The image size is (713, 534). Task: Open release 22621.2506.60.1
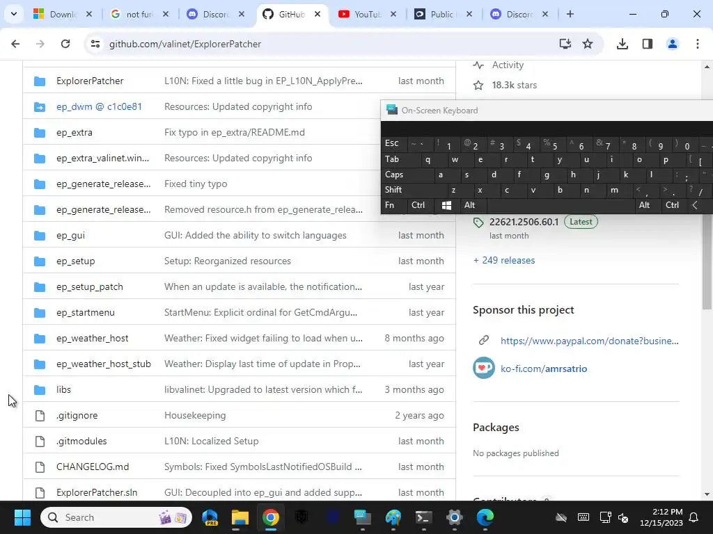(x=524, y=222)
